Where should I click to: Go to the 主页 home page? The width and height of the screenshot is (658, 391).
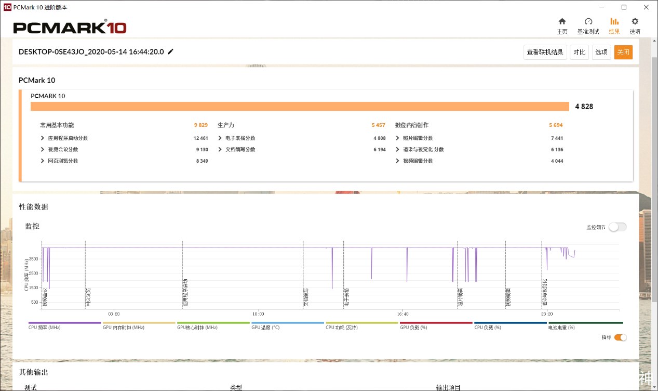(562, 26)
